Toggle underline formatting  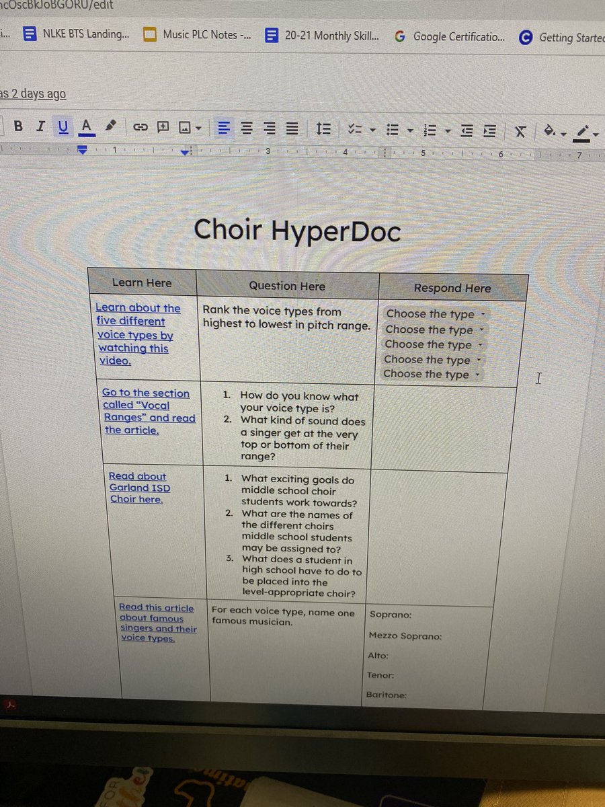[x=63, y=126]
